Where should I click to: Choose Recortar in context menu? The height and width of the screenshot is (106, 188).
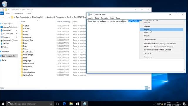point(162,26)
